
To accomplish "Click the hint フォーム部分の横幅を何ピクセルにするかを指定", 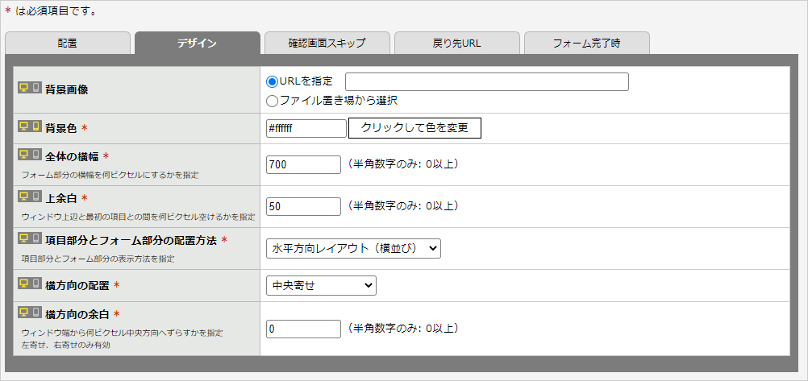I will (x=110, y=175).
